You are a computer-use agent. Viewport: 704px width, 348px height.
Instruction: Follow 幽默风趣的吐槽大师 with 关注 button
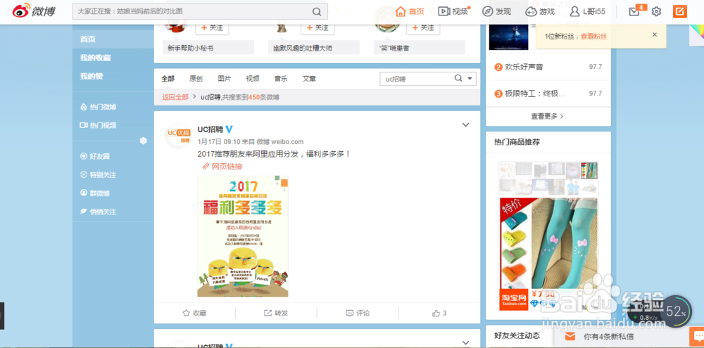[318, 28]
